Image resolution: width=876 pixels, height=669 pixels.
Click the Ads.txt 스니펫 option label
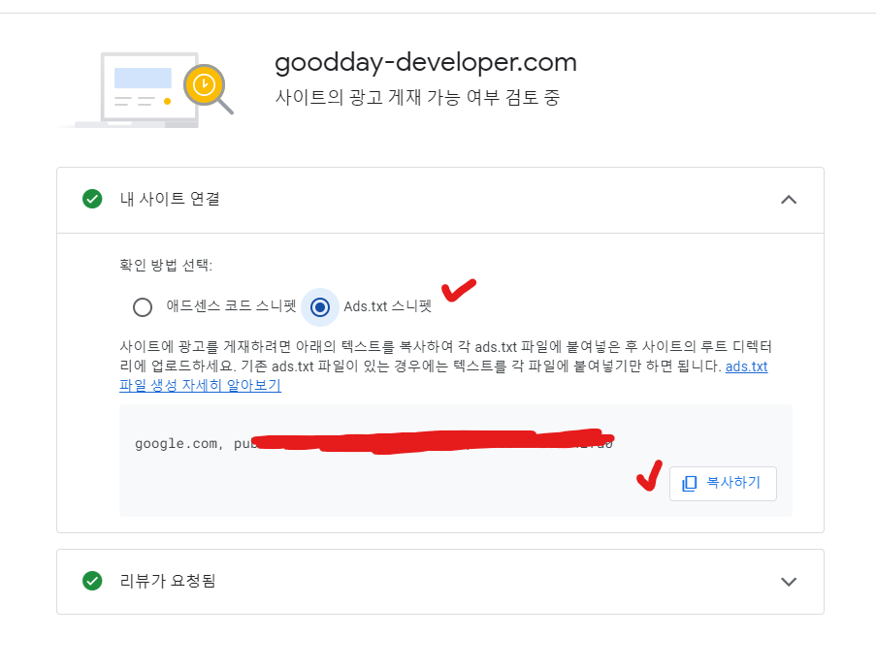388,306
